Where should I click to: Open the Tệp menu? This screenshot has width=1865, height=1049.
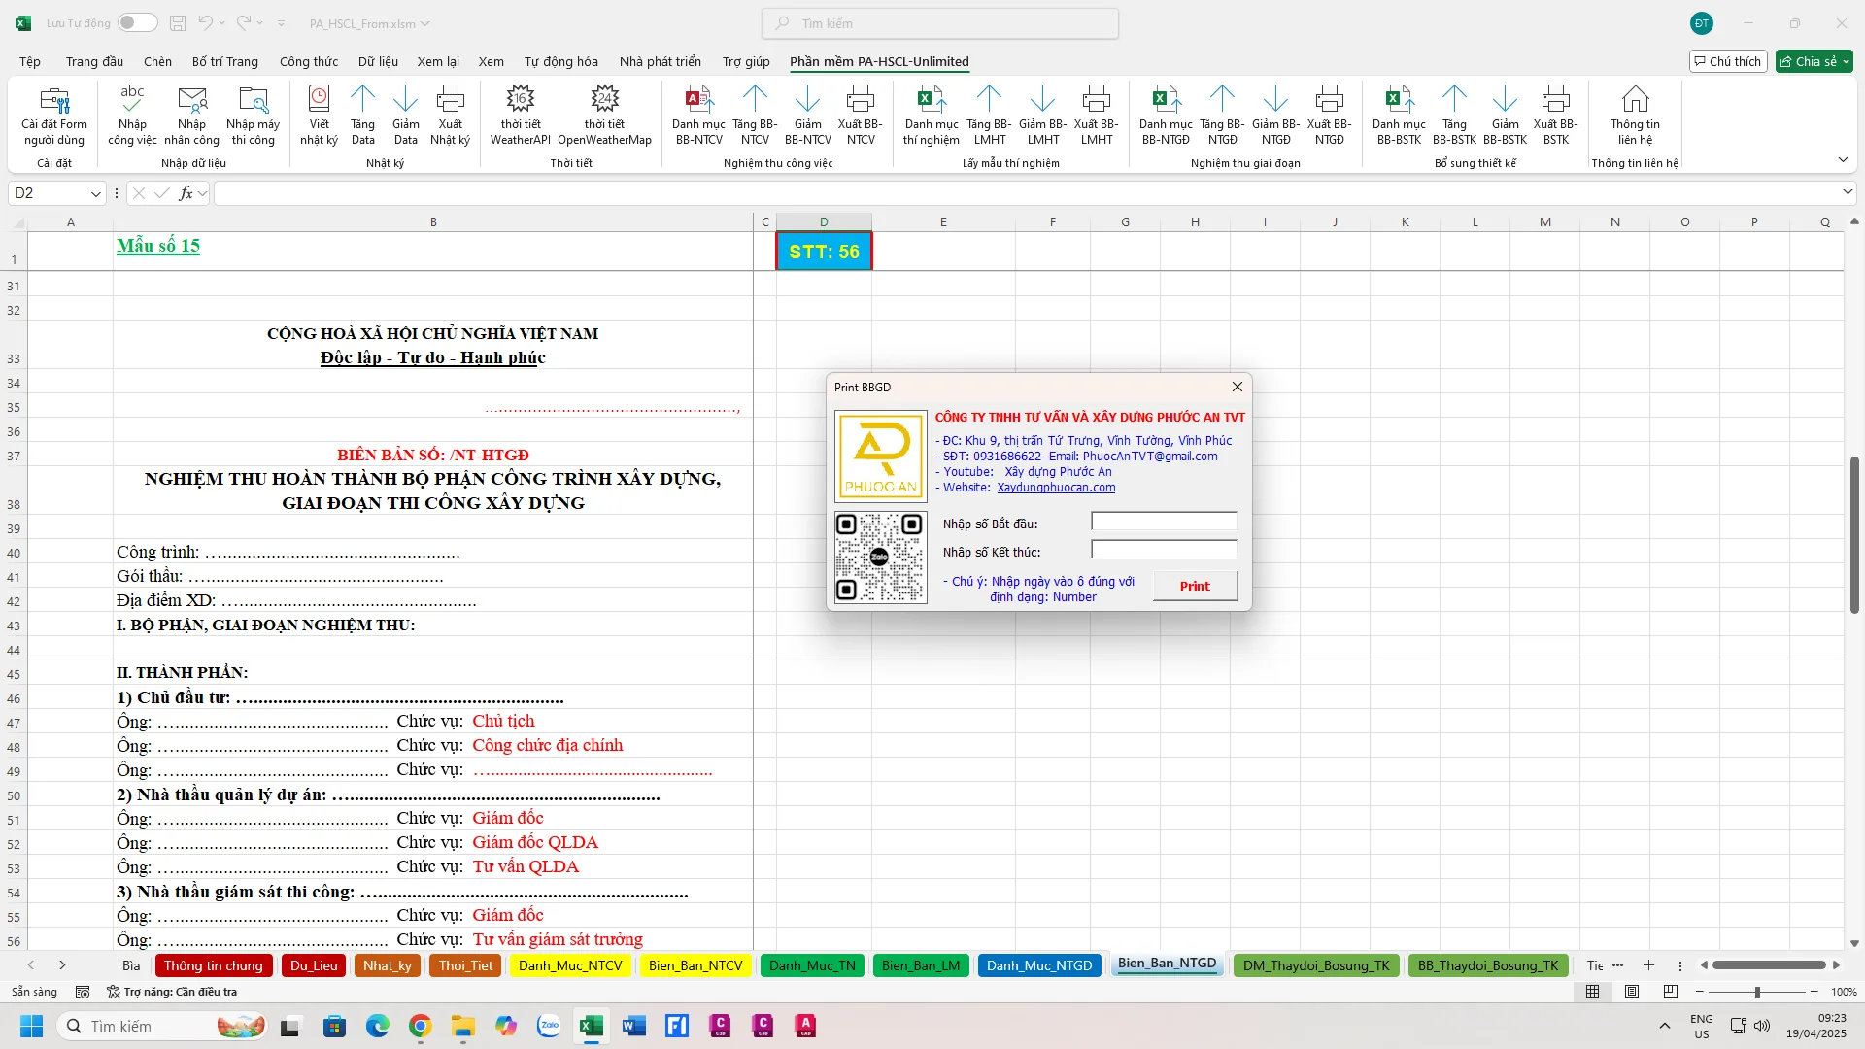[x=30, y=61]
